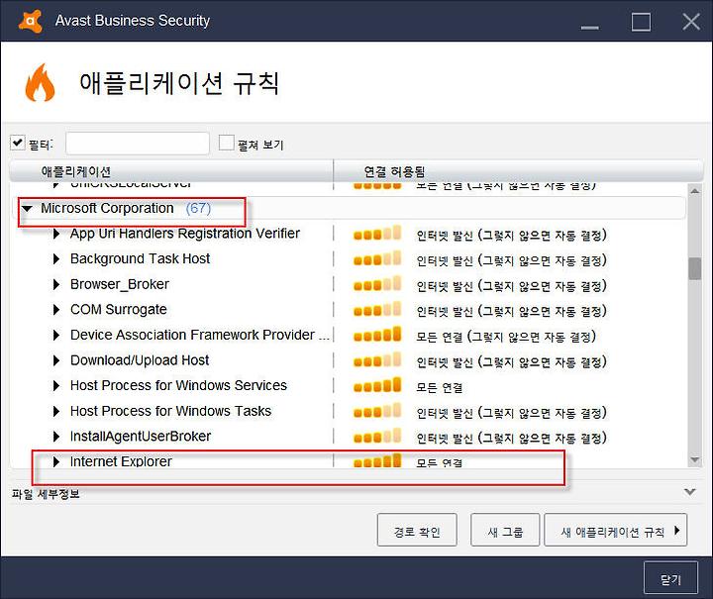The height and width of the screenshot is (599, 713).
Task: Select Microsoft Corporation (67) group row
Action: click(350, 209)
